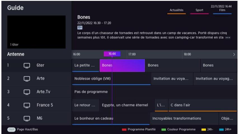Select Bones programme starting after 17:20
Screen dimensions: 238x134
173,65
